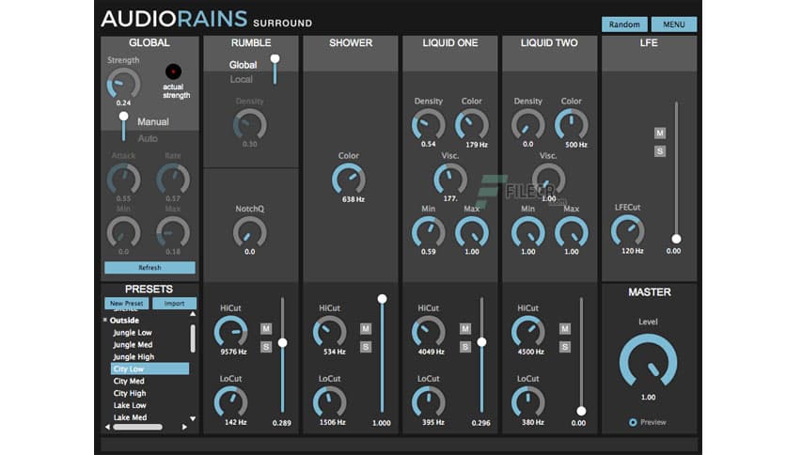Viewport: 786px width, 455px height.
Task: Solo the Liquid One channel
Action: (x=465, y=347)
